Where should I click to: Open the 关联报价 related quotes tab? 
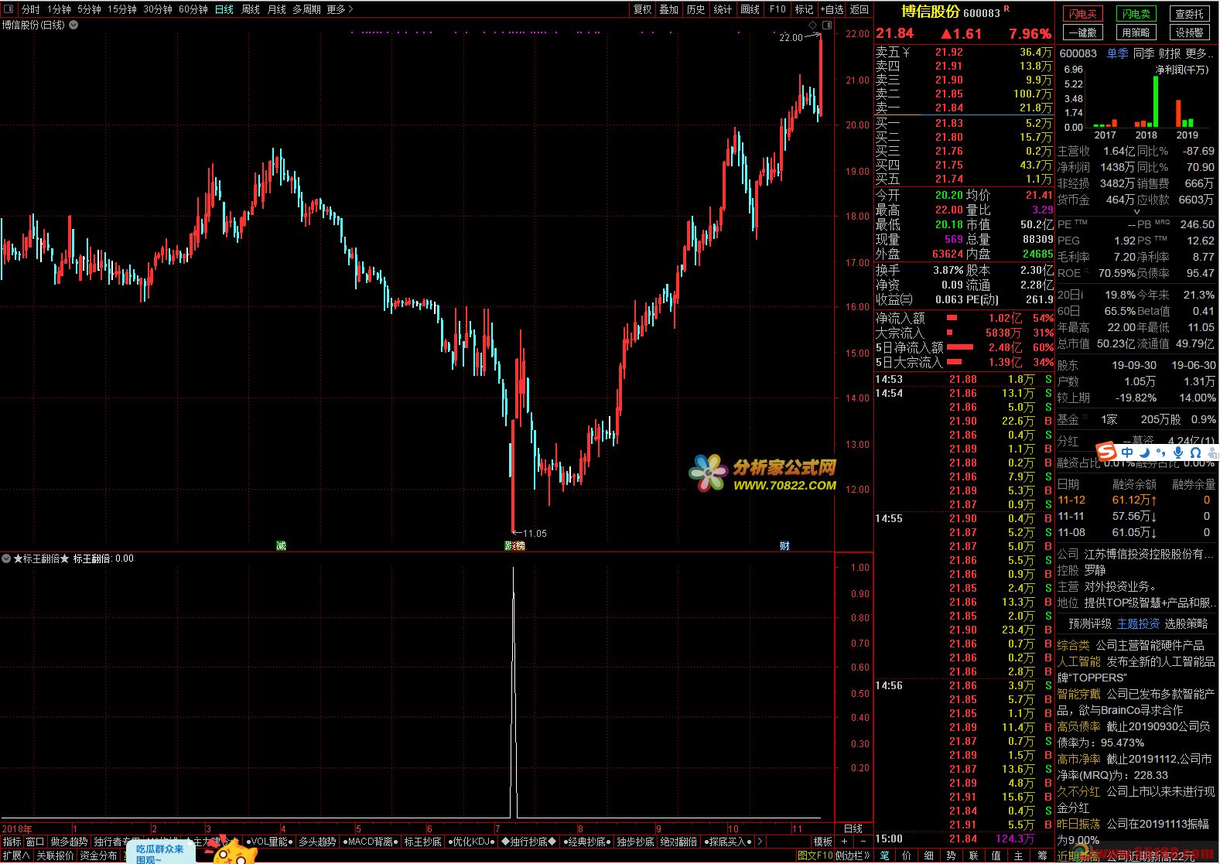(x=55, y=856)
